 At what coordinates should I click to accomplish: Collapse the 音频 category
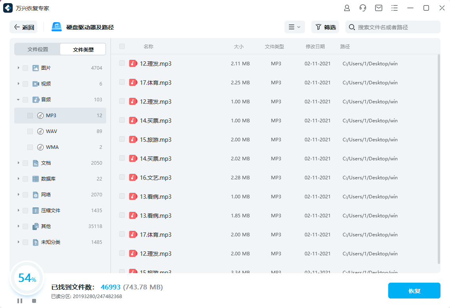(x=18, y=100)
